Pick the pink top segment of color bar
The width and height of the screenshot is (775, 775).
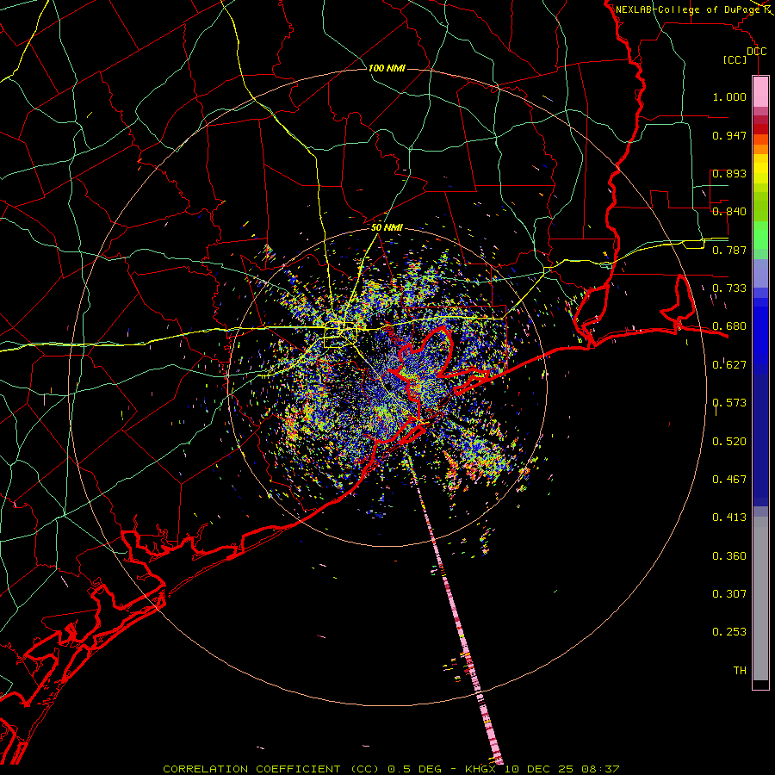pyautogui.click(x=760, y=92)
